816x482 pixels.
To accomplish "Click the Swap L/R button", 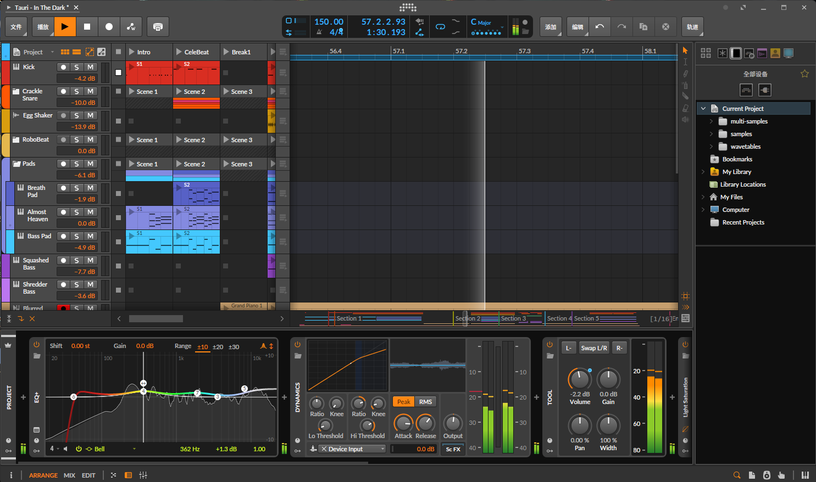I will click(x=594, y=348).
